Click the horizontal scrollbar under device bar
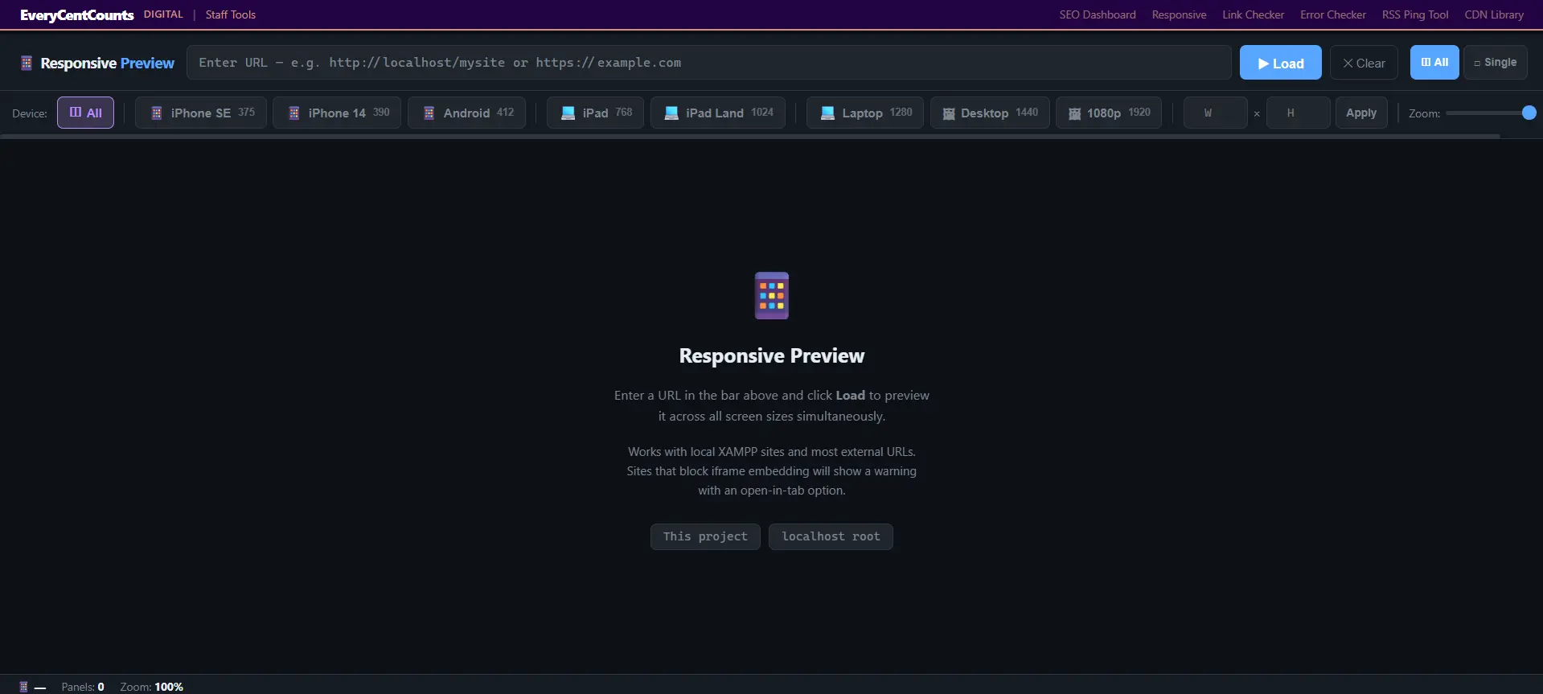1543x694 pixels. tap(749, 136)
